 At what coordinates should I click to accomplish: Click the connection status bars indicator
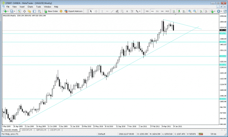coord(201,134)
